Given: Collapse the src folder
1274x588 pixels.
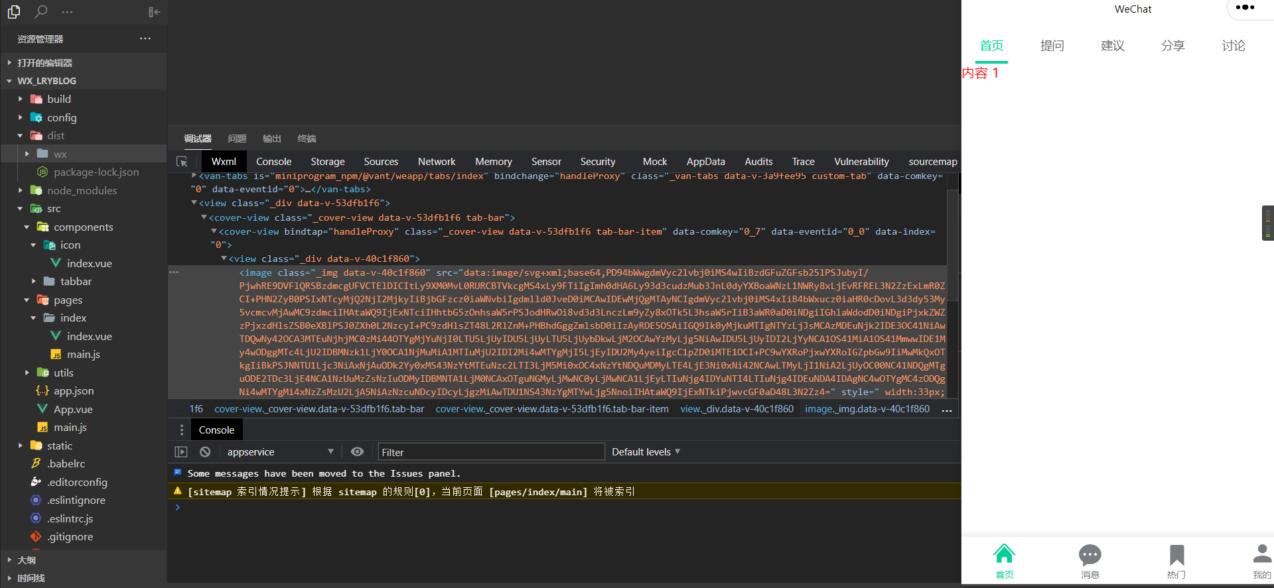Looking at the screenshot, I should click(x=54, y=209).
